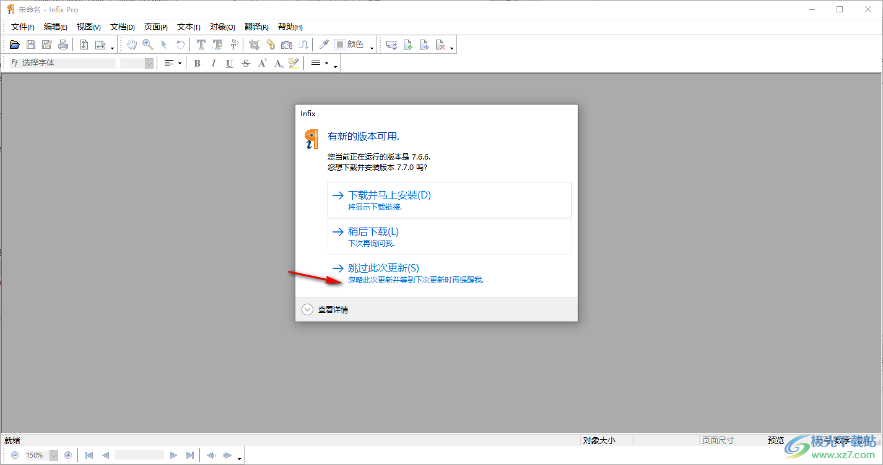The width and height of the screenshot is (883, 465).
Task: Open the zoom percentage 150% dropdown arrow
Action: (53, 455)
